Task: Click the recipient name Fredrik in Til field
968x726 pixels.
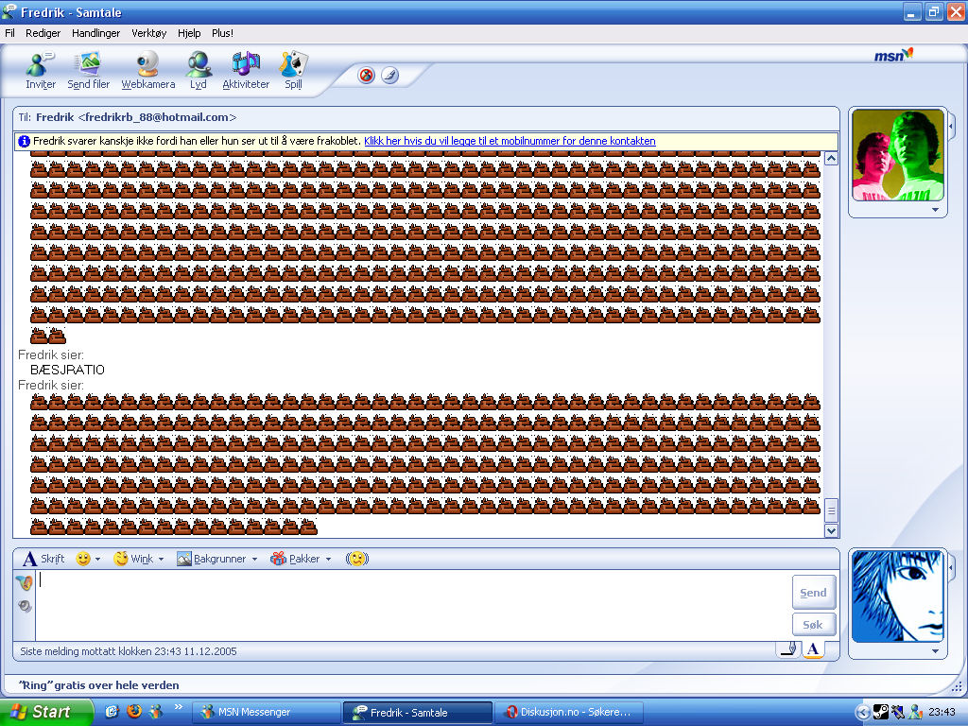Action: point(55,117)
